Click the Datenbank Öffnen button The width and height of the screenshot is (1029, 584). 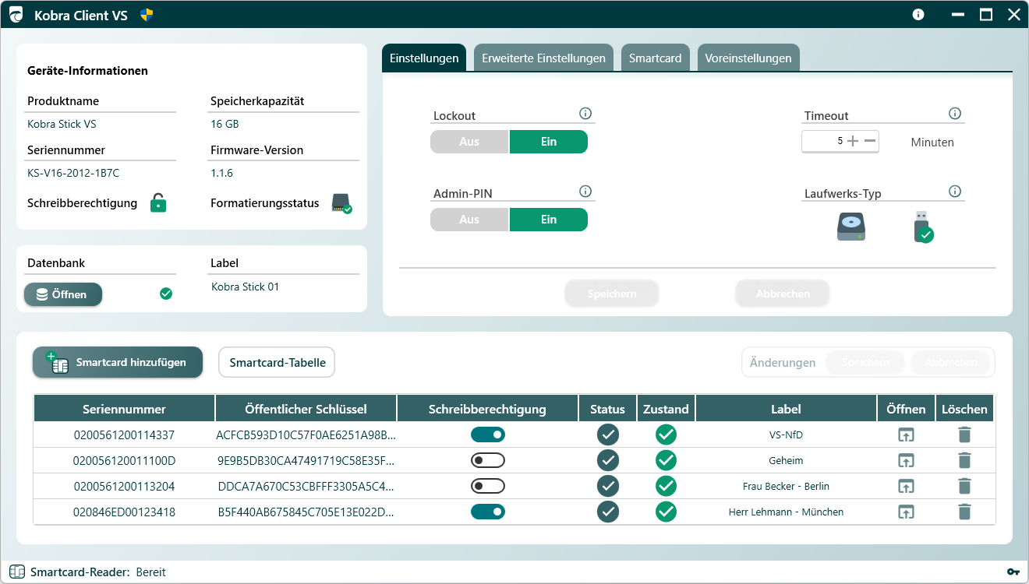pyautogui.click(x=63, y=294)
